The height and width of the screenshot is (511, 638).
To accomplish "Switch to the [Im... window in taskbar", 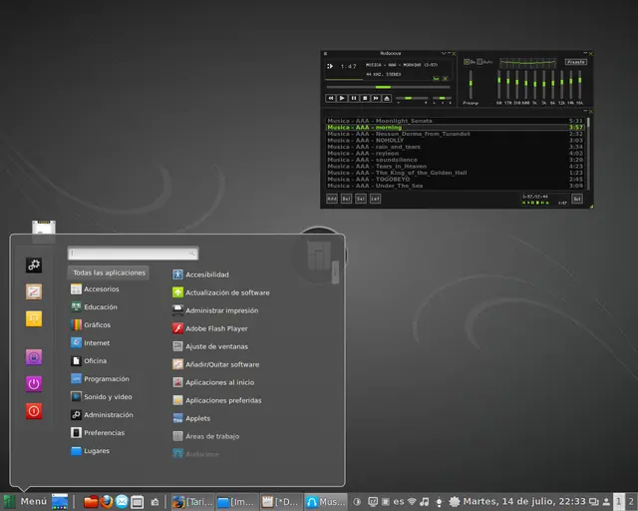I will (x=236, y=502).
